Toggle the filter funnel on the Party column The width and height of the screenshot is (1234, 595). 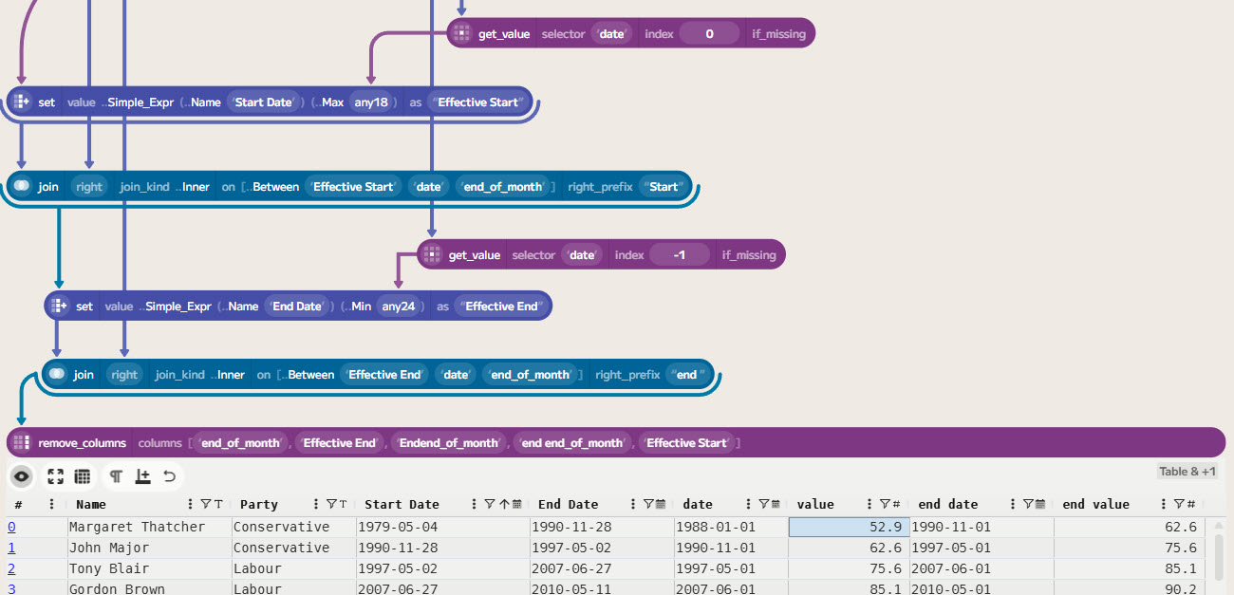[x=333, y=503]
